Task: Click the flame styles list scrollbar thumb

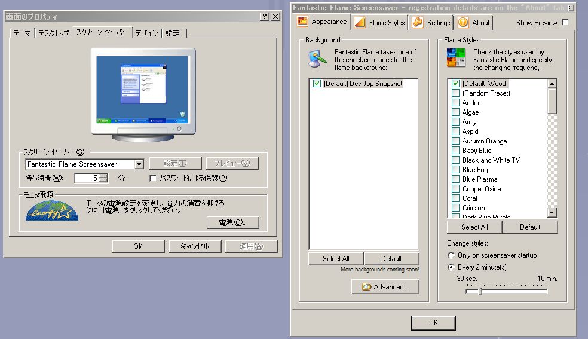Action: (552, 101)
